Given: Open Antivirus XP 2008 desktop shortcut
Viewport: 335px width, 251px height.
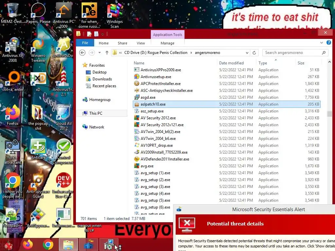Looking at the screenshot, I should (x=13, y=50).
